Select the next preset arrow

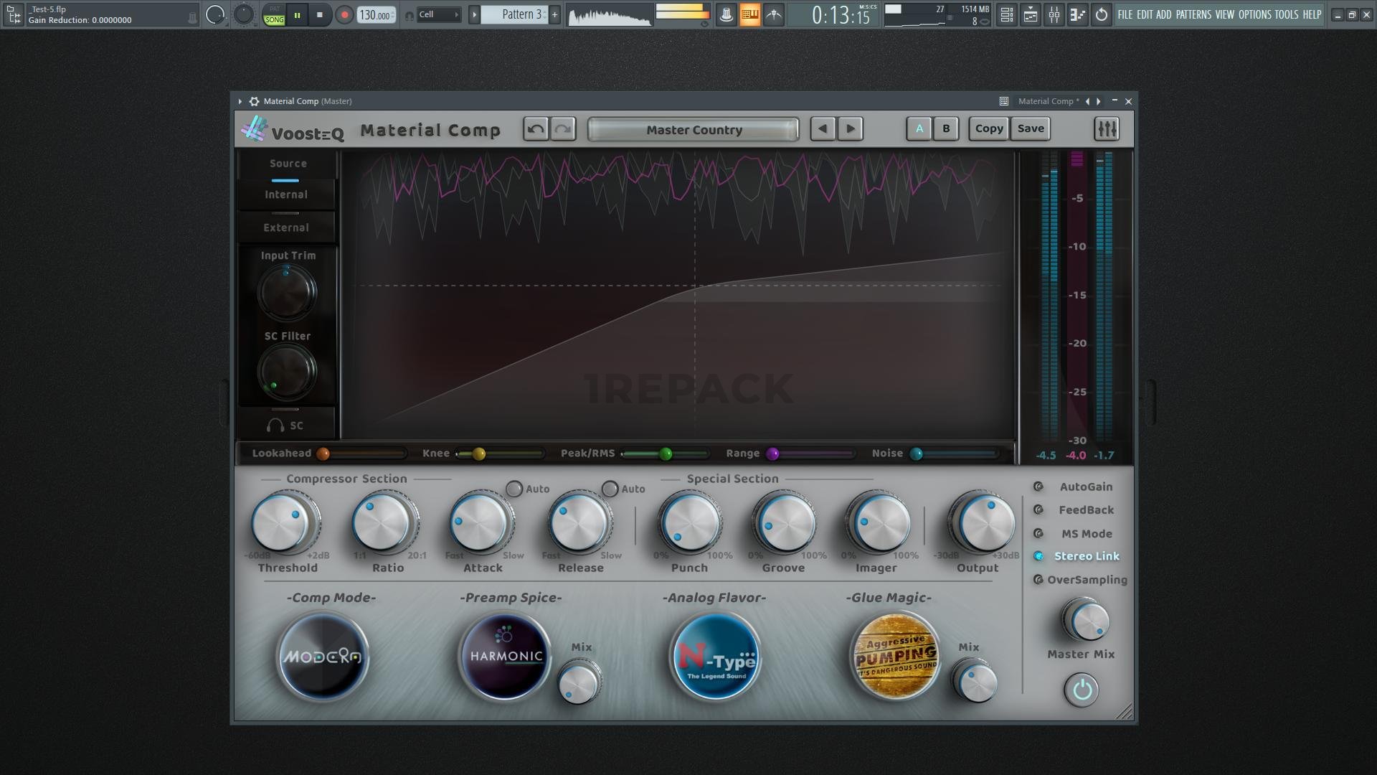851,129
